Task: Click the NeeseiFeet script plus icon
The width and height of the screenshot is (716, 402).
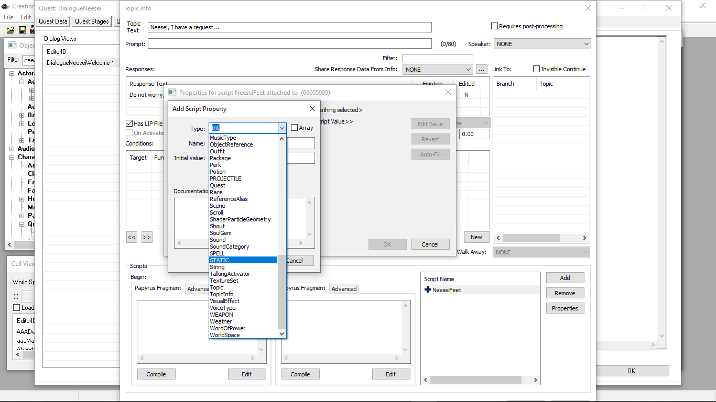Action: pyautogui.click(x=428, y=290)
